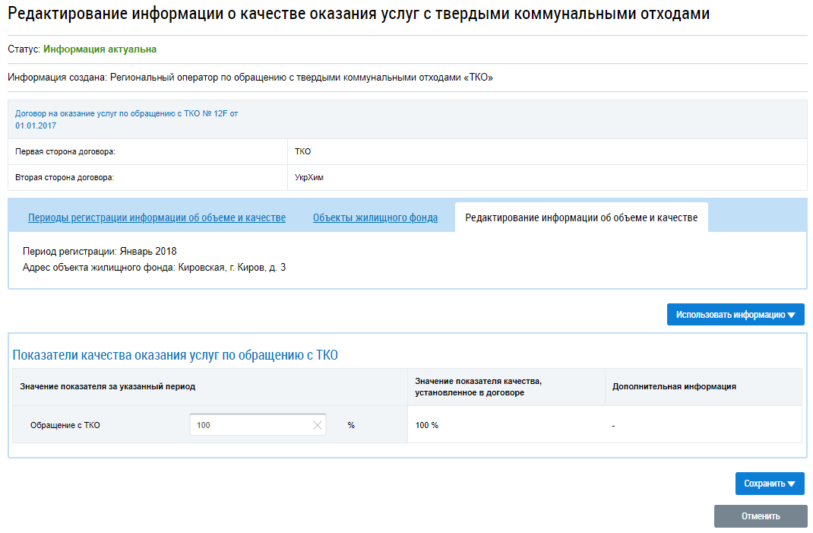Focus the Обращение с ТКО percent input
The image size is (813, 533).
click(249, 425)
